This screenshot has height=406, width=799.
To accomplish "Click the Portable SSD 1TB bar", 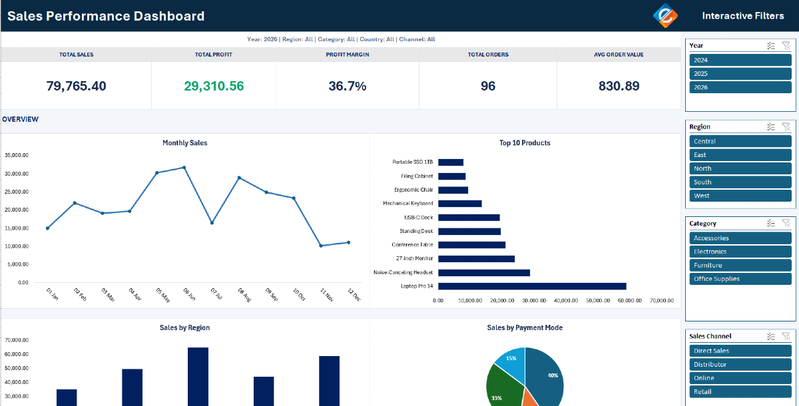I will point(451,162).
